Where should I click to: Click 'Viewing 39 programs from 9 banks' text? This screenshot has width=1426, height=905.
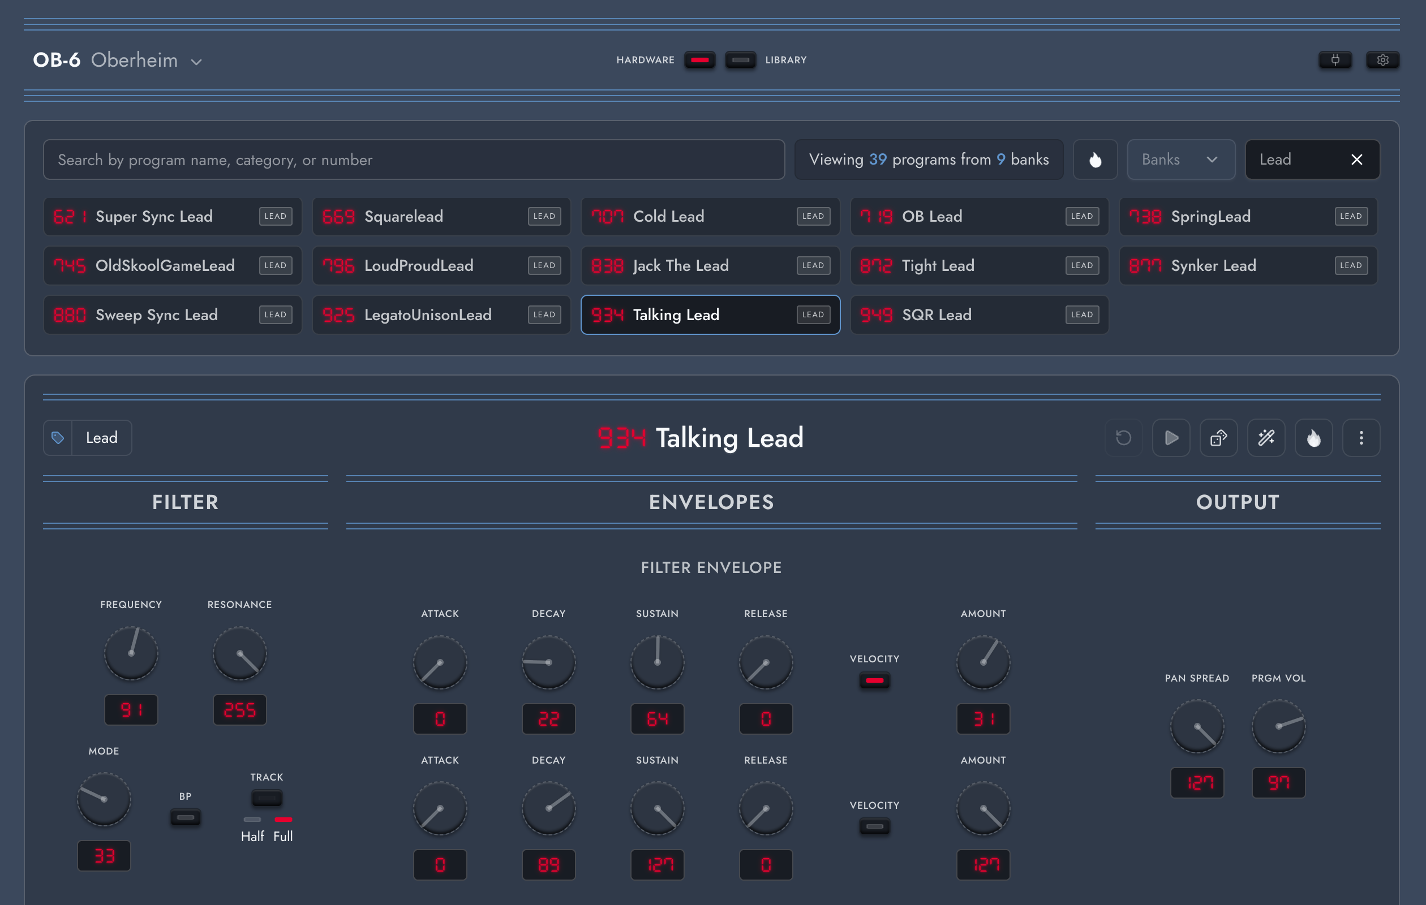(x=929, y=159)
